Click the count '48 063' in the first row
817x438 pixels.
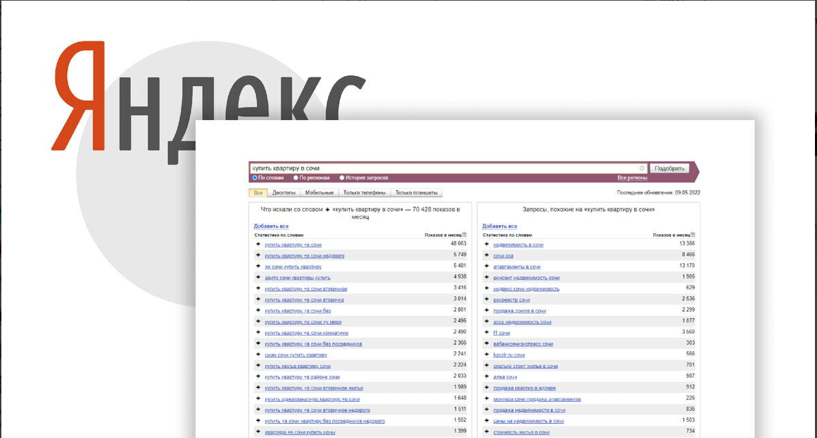(x=458, y=243)
